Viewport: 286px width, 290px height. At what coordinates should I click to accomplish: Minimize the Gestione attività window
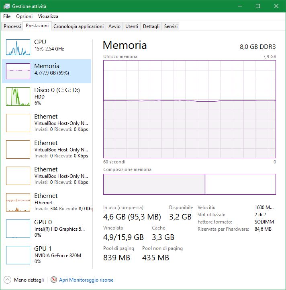(240, 6)
